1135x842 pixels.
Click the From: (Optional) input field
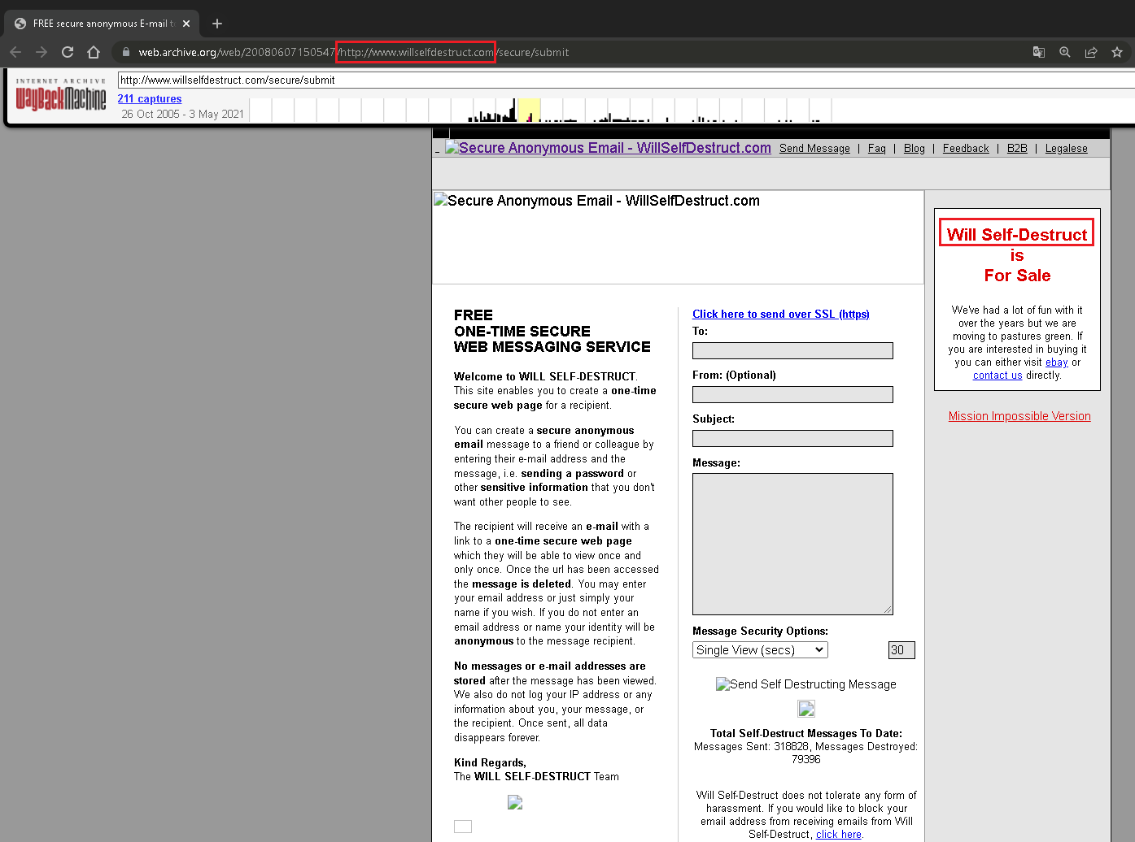792,394
